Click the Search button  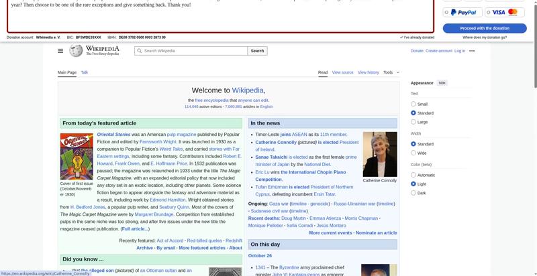tap(257, 51)
